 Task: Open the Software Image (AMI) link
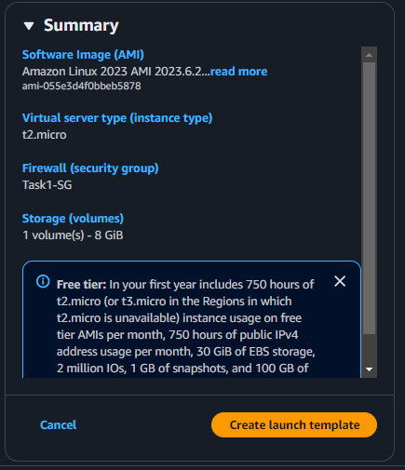83,55
